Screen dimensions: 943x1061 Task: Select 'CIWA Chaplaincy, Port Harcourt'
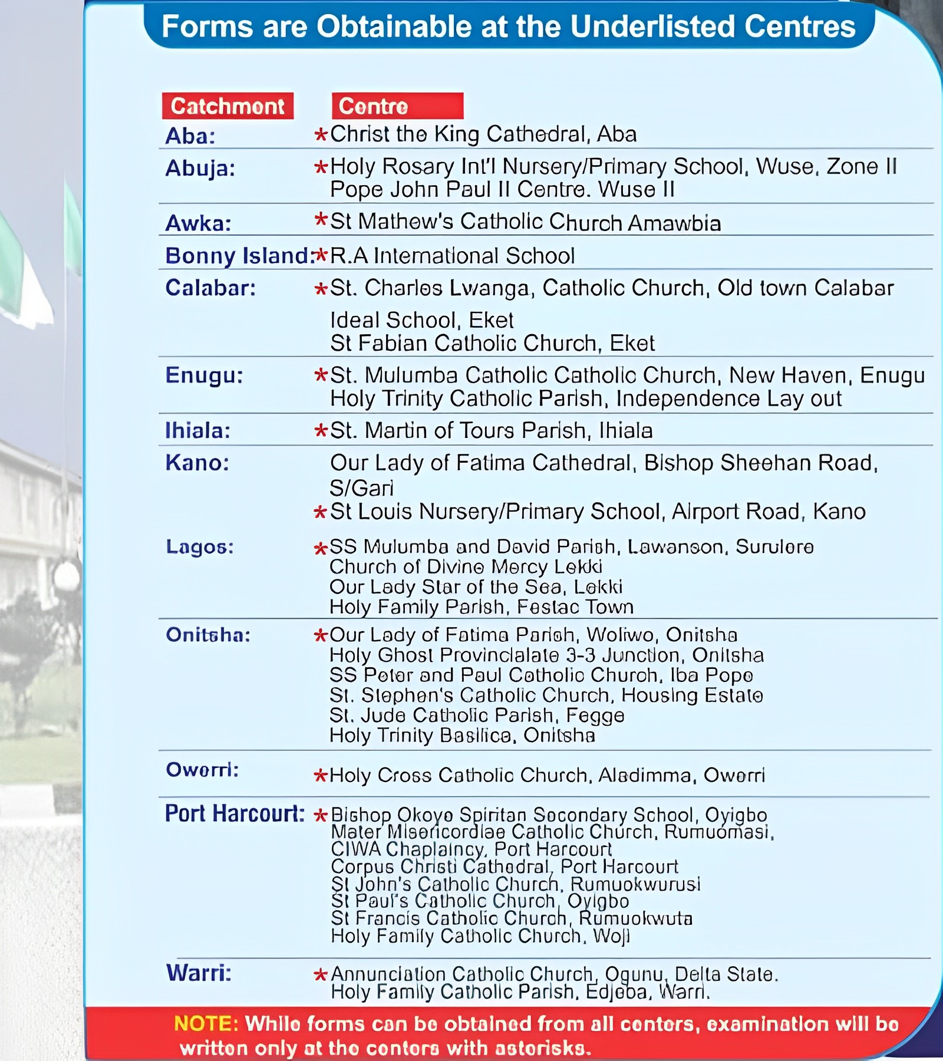[471, 849]
